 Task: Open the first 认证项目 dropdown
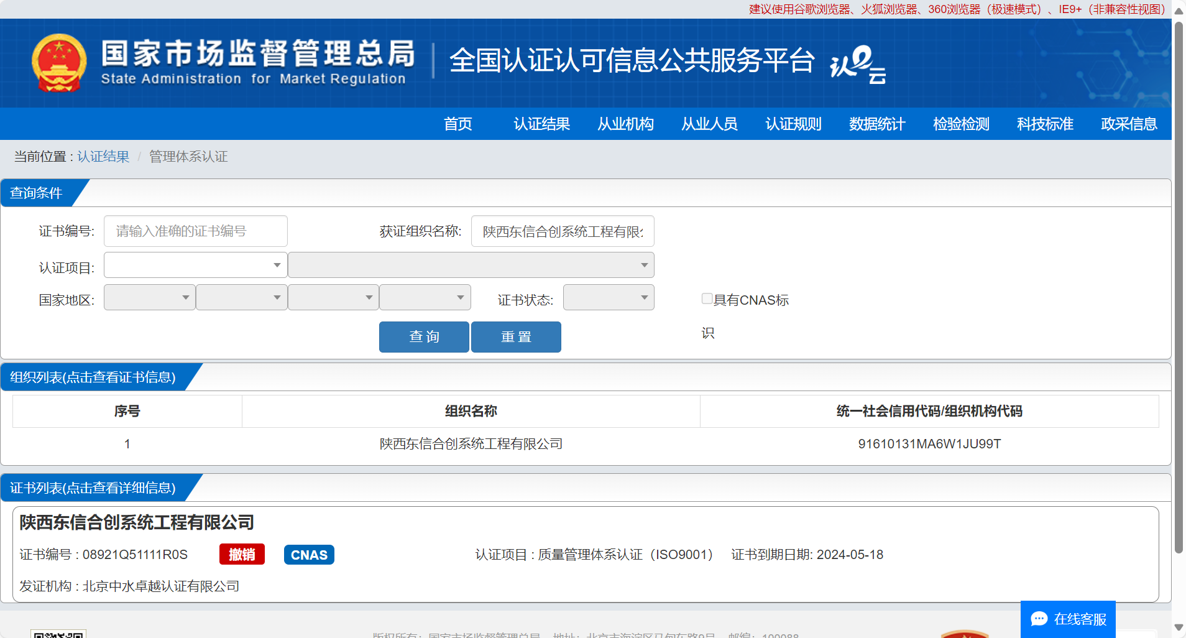[195, 266]
